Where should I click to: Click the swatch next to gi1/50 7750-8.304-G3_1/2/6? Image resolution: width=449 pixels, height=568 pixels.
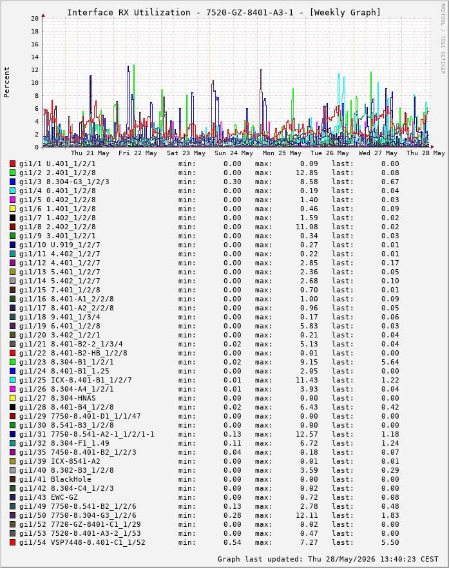(13, 515)
